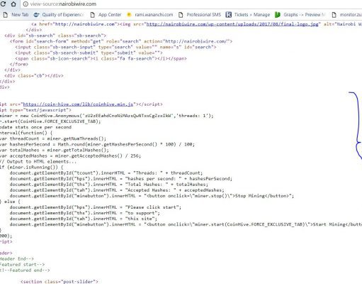Click the home icon in the toolbar
Viewport: 362px width, 284px height.
(x=13, y=4)
